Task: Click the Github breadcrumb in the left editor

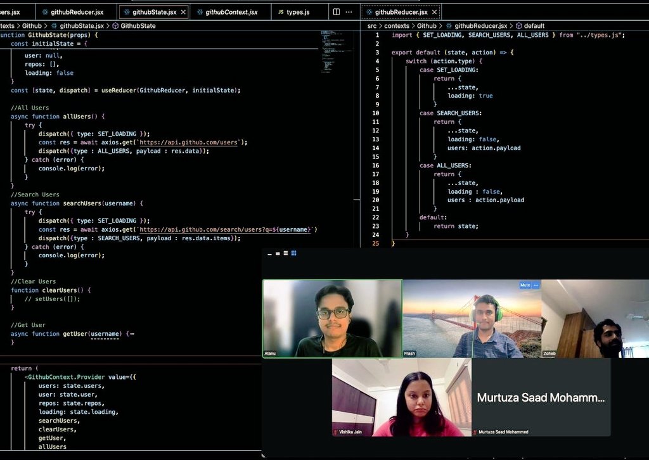Action: [x=32, y=25]
